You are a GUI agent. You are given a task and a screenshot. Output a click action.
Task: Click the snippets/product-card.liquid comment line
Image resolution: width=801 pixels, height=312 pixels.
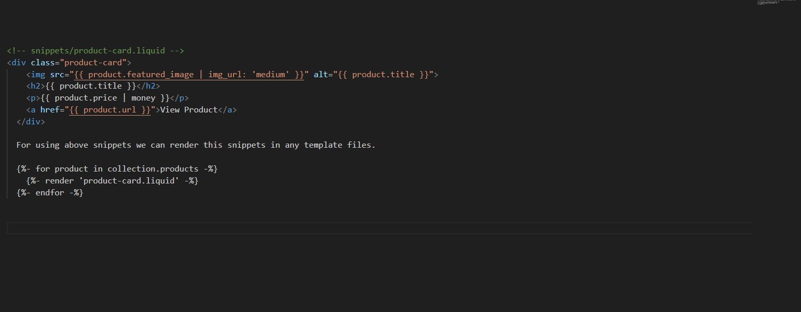(x=96, y=51)
